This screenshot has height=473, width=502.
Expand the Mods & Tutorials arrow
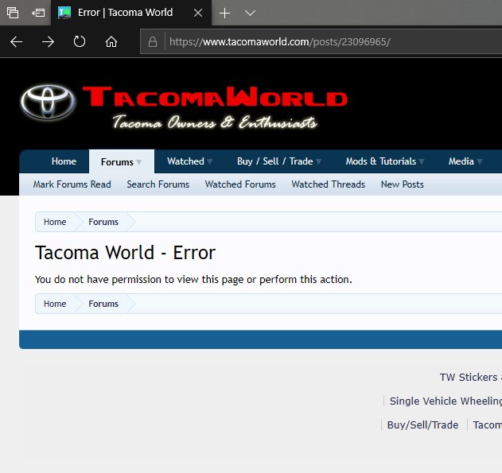[422, 161]
